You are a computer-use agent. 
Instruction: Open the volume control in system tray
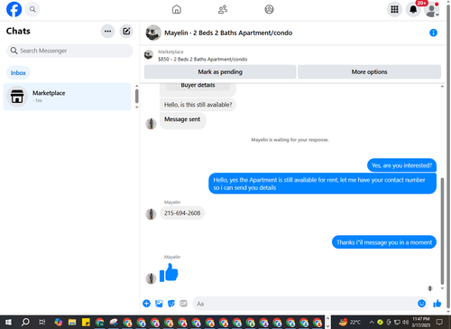[406, 322]
